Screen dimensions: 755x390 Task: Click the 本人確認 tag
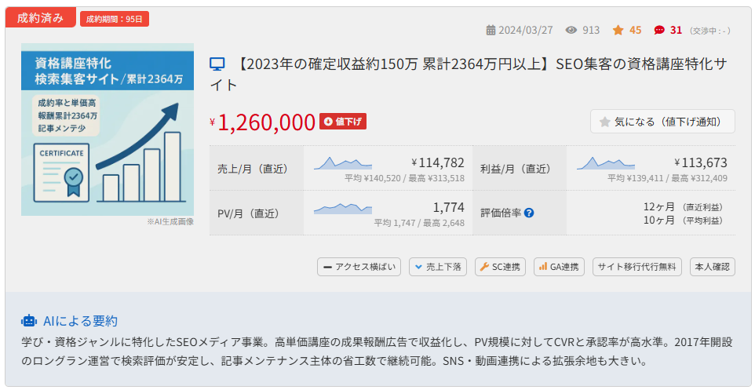pos(713,267)
